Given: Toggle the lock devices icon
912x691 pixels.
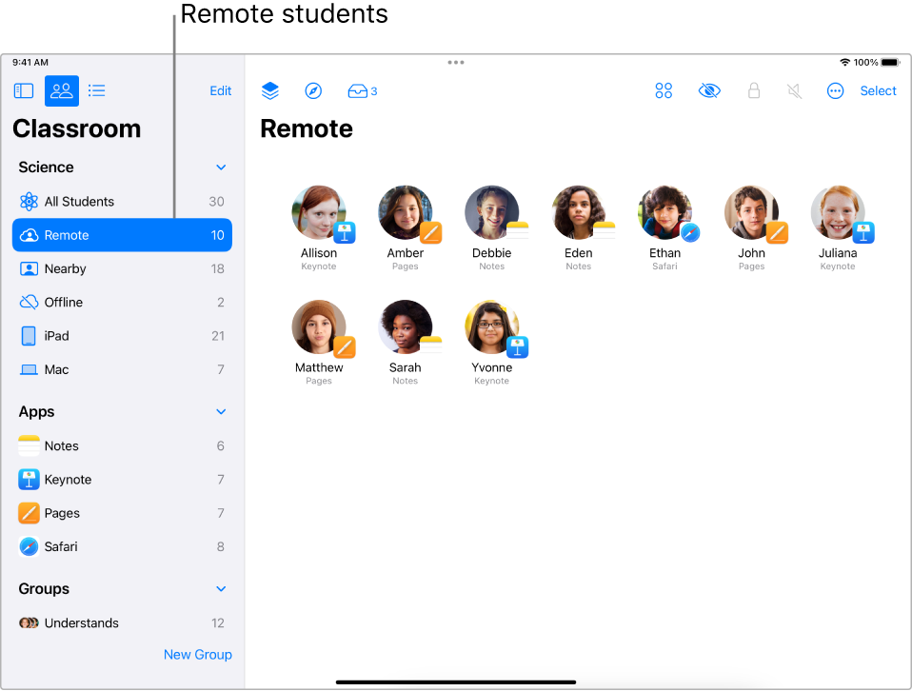Looking at the screenshot, I should coord(754,90).
